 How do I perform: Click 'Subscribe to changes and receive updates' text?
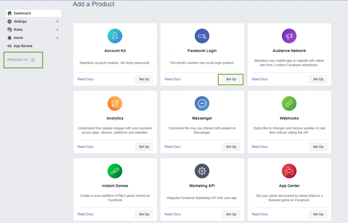(289, 131)
